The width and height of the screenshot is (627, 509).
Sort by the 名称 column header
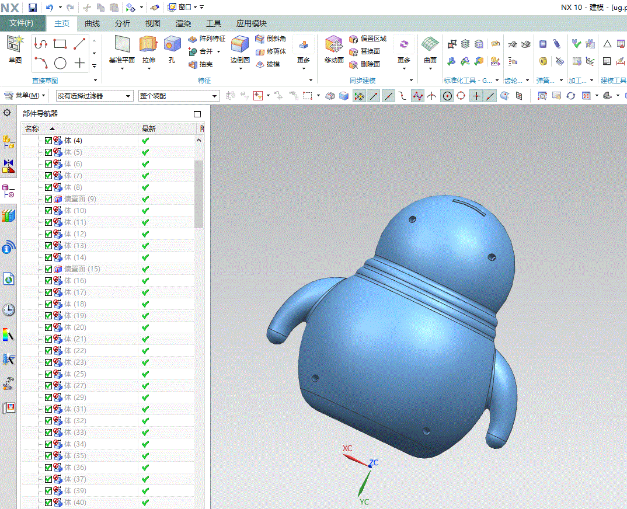click(x=79, y=129)
